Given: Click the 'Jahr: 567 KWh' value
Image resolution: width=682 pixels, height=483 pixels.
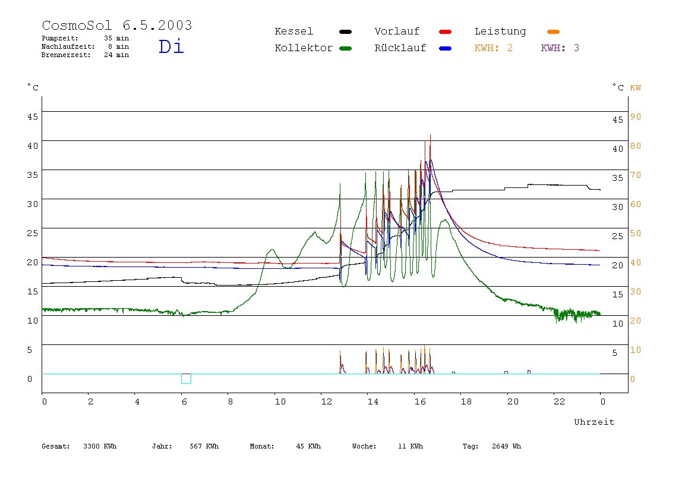Looking at the screenshot, I should (x=204, y=446).
